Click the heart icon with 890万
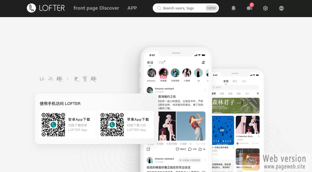The height and width of the screenshot is (172, 312). tap(178, 149)
